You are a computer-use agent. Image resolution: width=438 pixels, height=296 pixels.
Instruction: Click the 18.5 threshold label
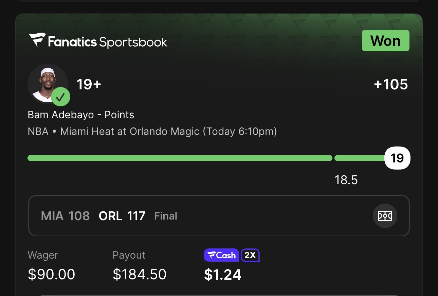click(x=346, y=180)
